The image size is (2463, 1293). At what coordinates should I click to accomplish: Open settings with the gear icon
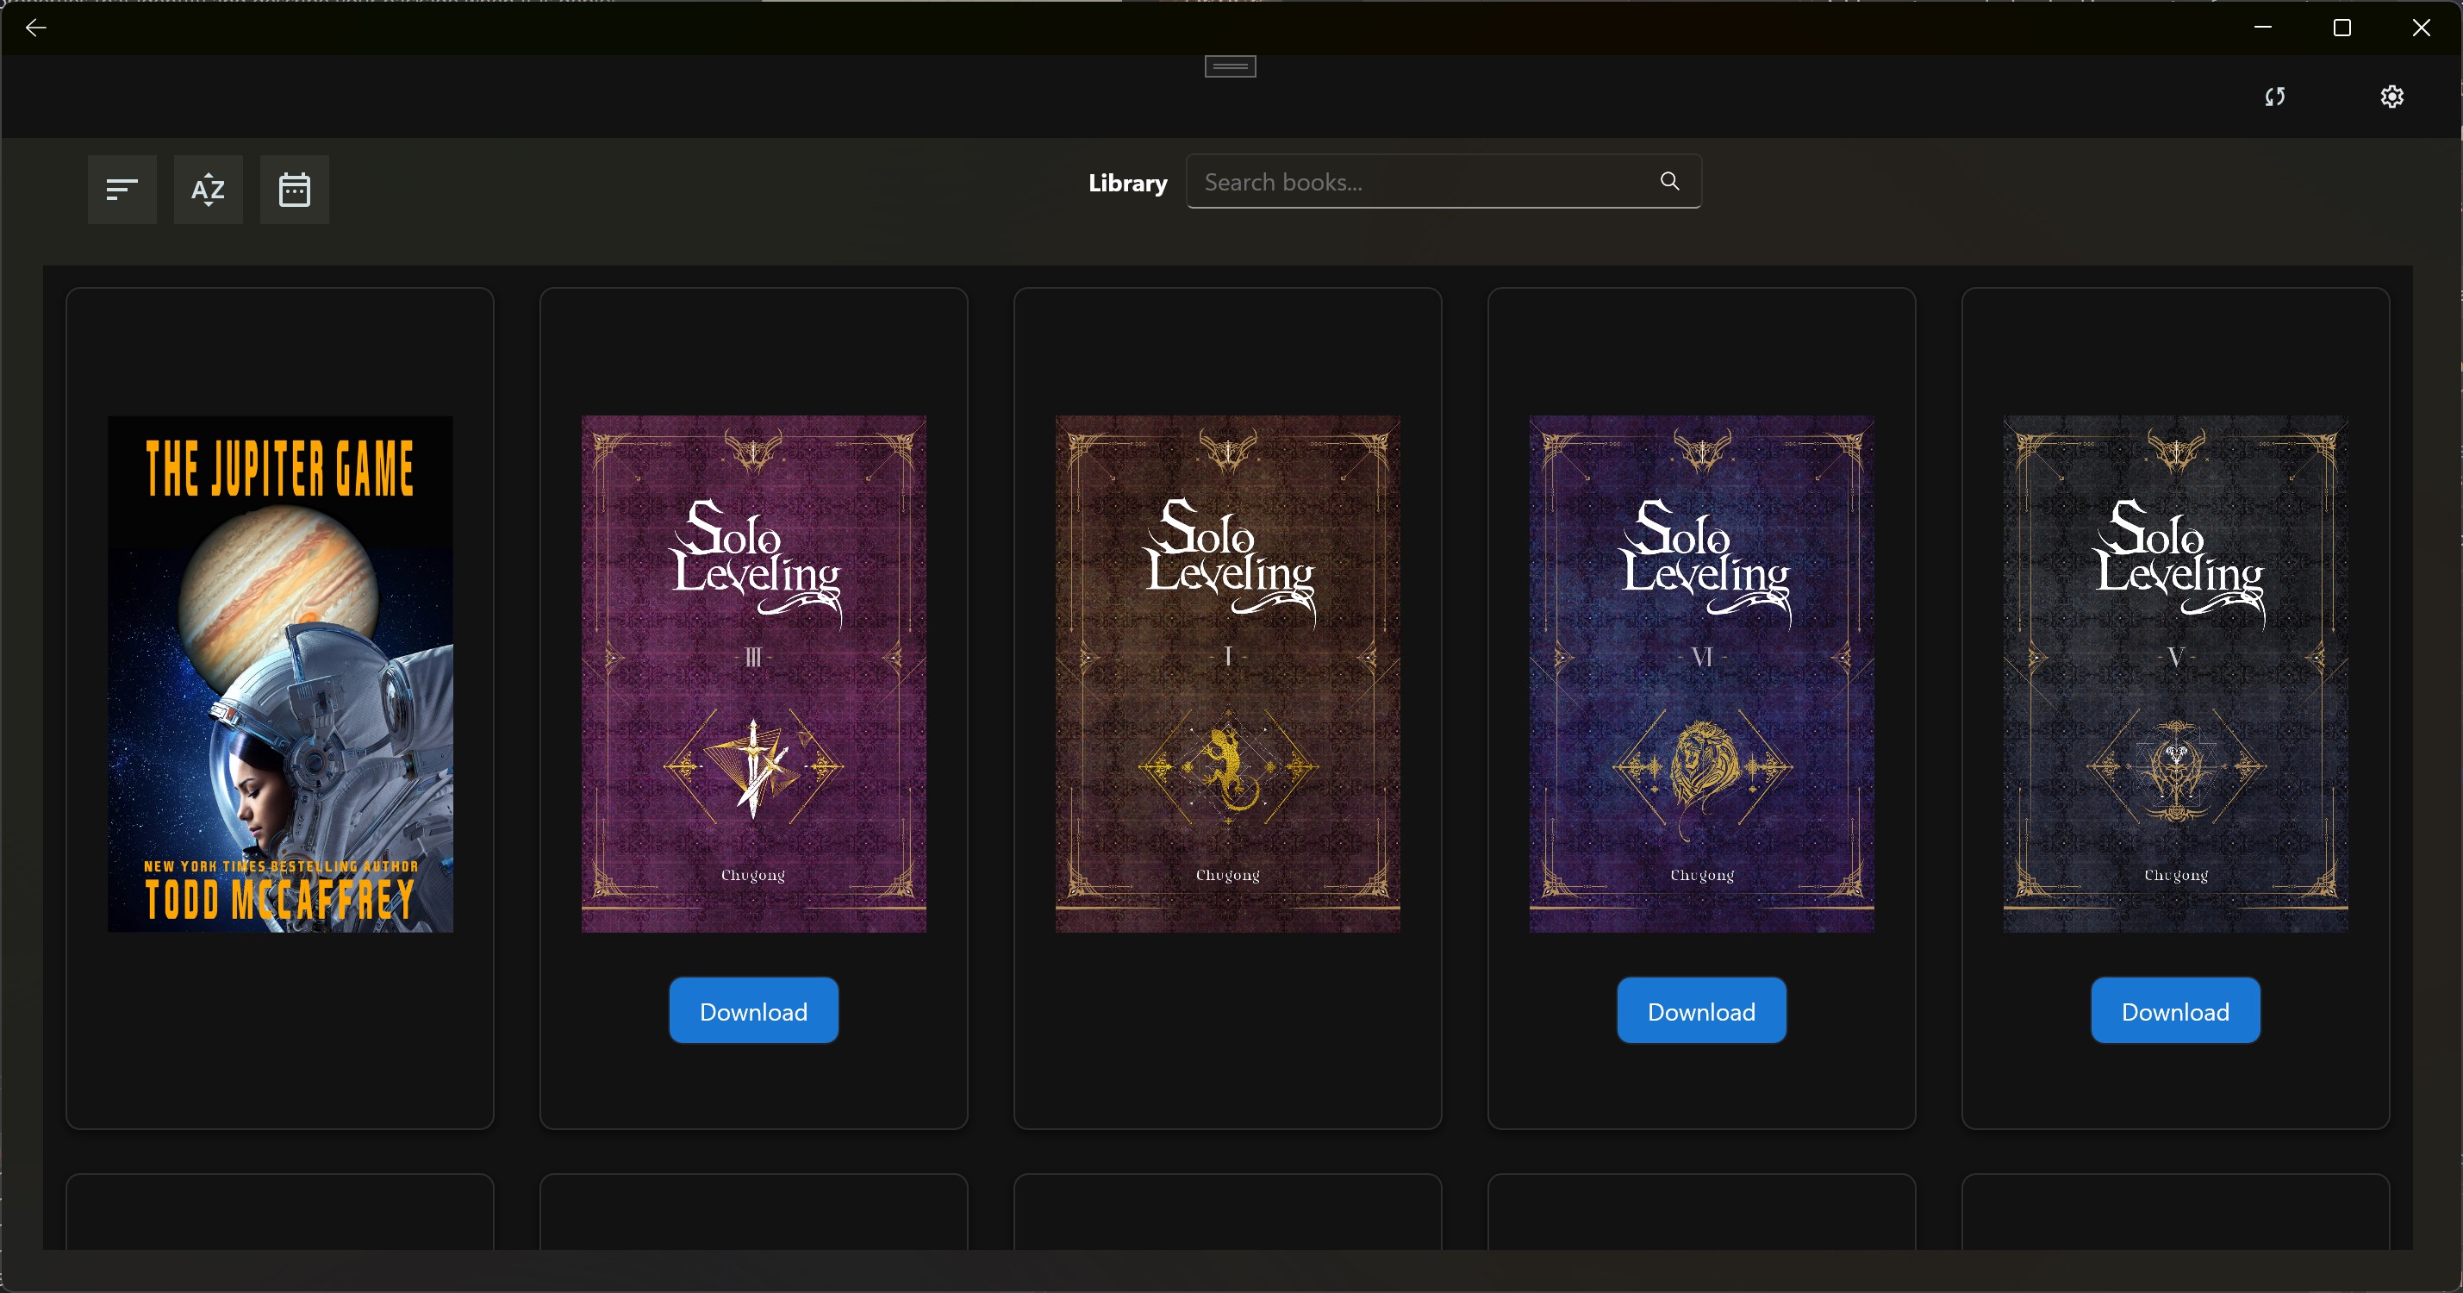(2391, 96)
